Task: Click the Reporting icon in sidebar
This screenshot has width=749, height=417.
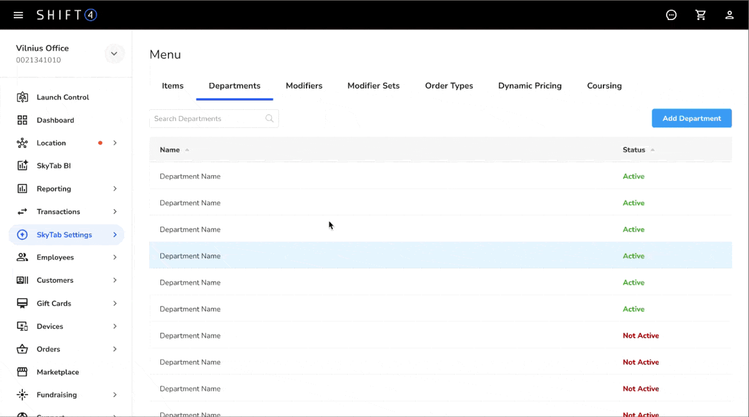Action: pos(22,189)
